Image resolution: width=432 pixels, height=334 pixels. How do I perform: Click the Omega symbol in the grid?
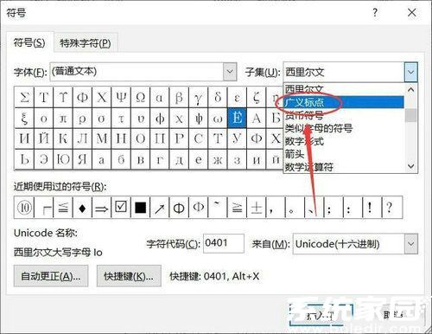tap(140, 98)
